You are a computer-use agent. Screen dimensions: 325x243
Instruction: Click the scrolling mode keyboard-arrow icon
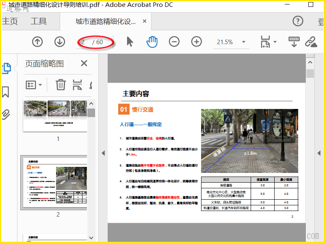pos(294,42)
